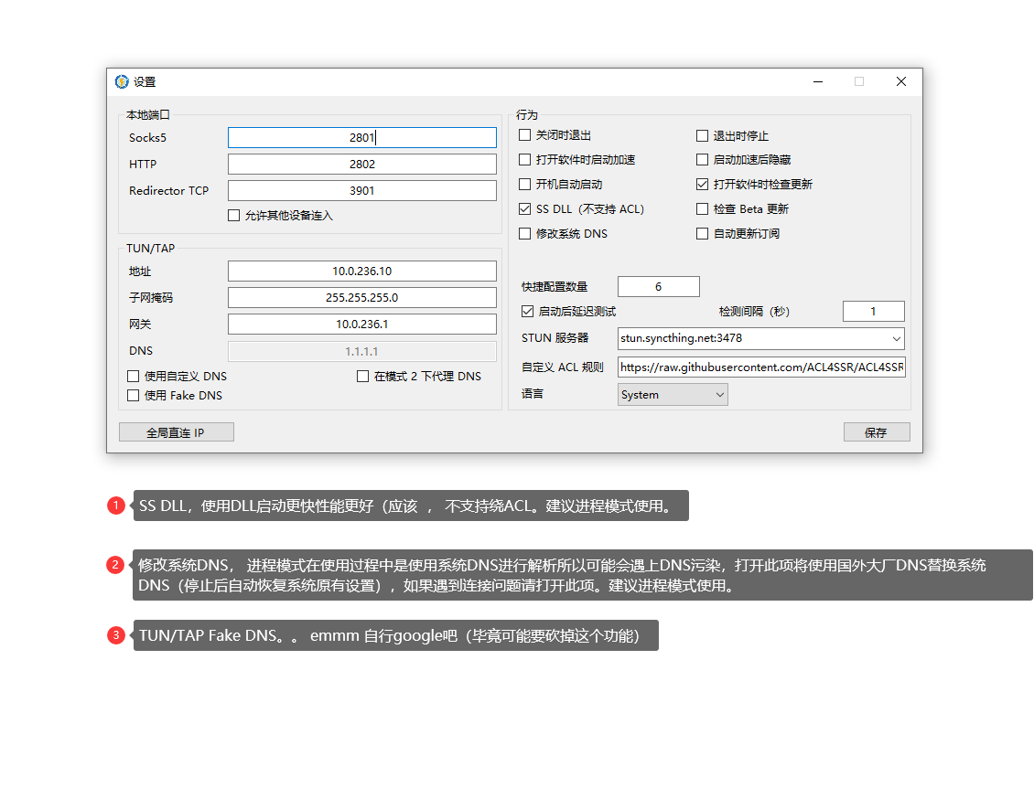Click the red number 3 annotation badge

(x=116, y=635)
